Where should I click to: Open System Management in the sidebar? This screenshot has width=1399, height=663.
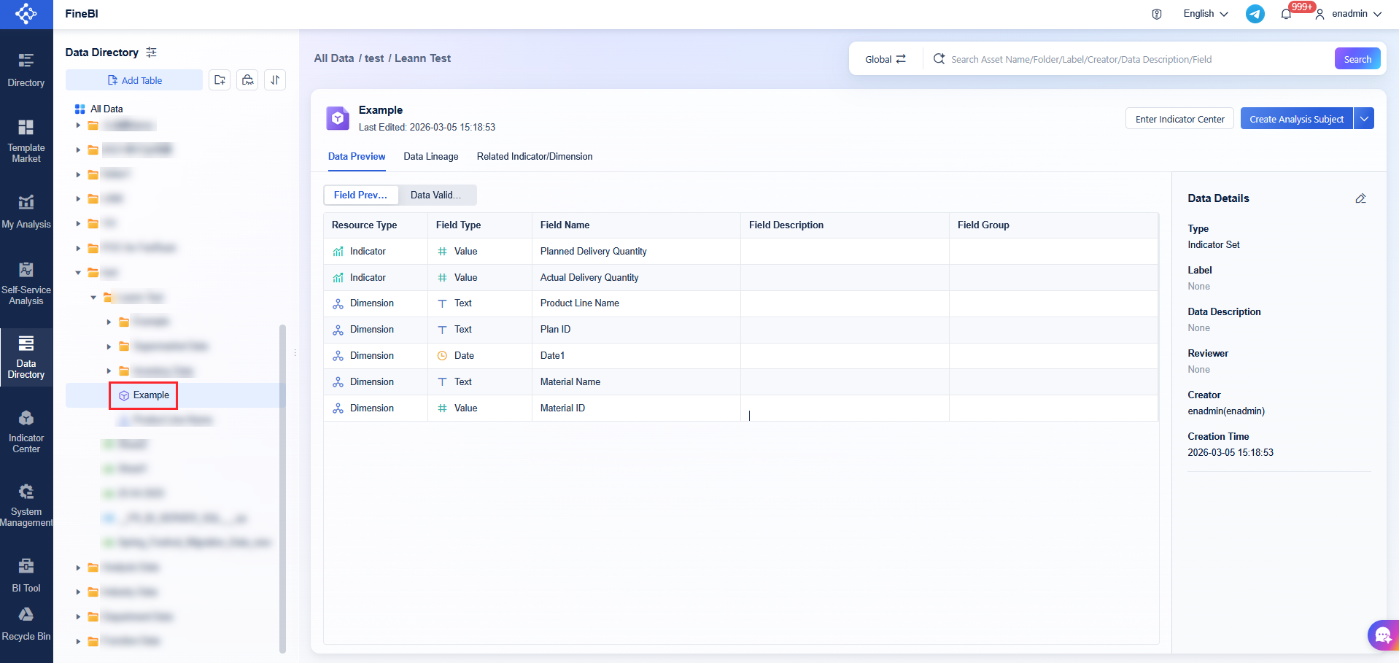[x=26, y=505]
